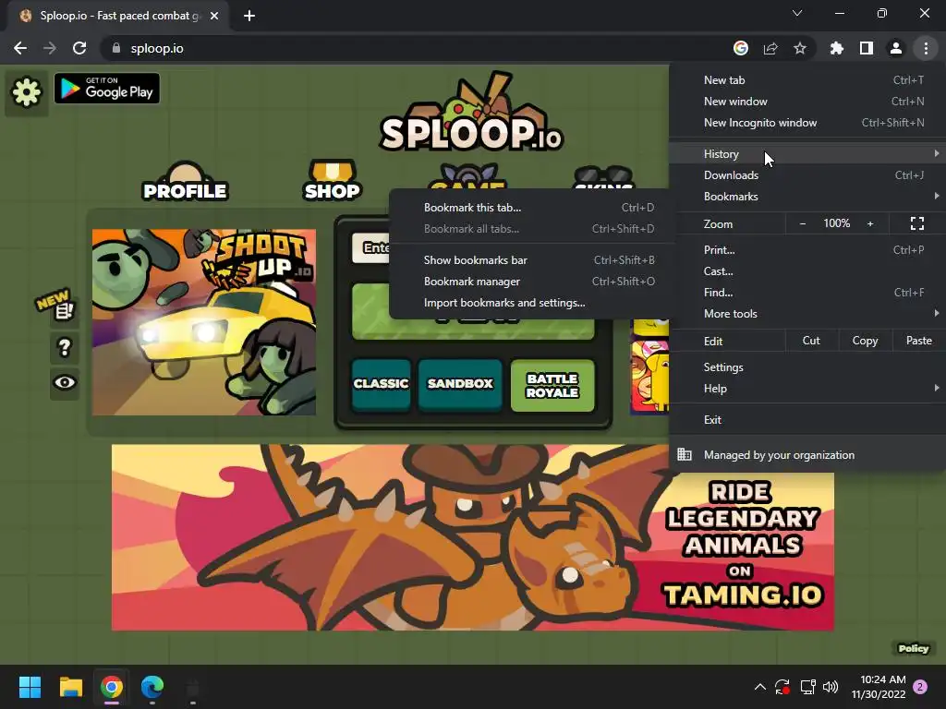Click Cut in the Edit row
The image size is (946, 709).
point(811,341)
